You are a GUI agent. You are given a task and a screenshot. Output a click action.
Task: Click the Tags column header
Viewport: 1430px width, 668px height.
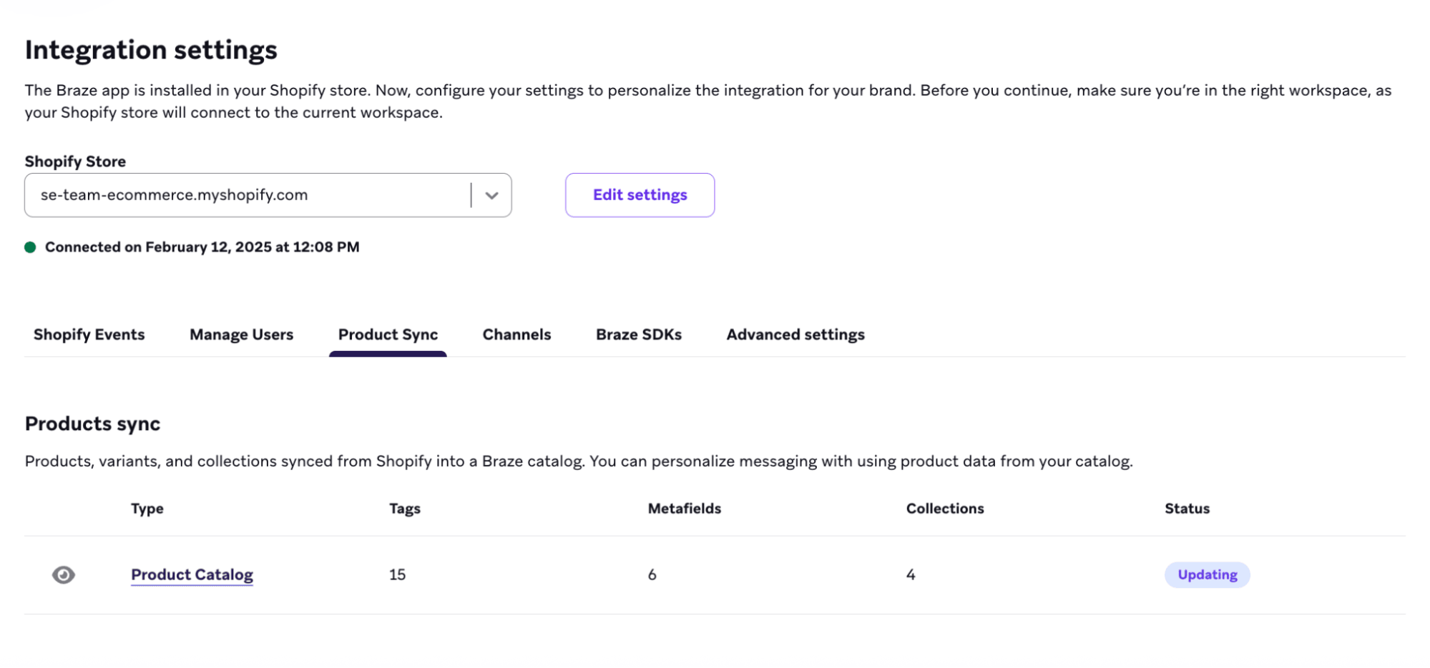pyautogui.click(x=405, y=509)
